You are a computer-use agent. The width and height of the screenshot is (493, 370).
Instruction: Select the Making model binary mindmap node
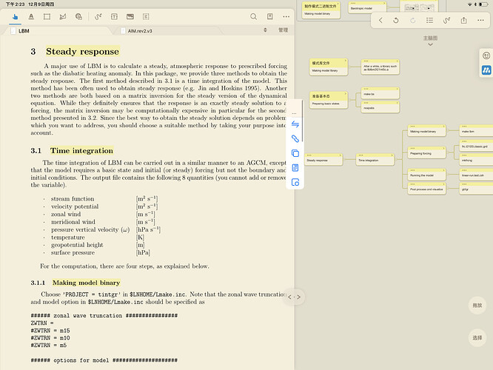point(426,131)
